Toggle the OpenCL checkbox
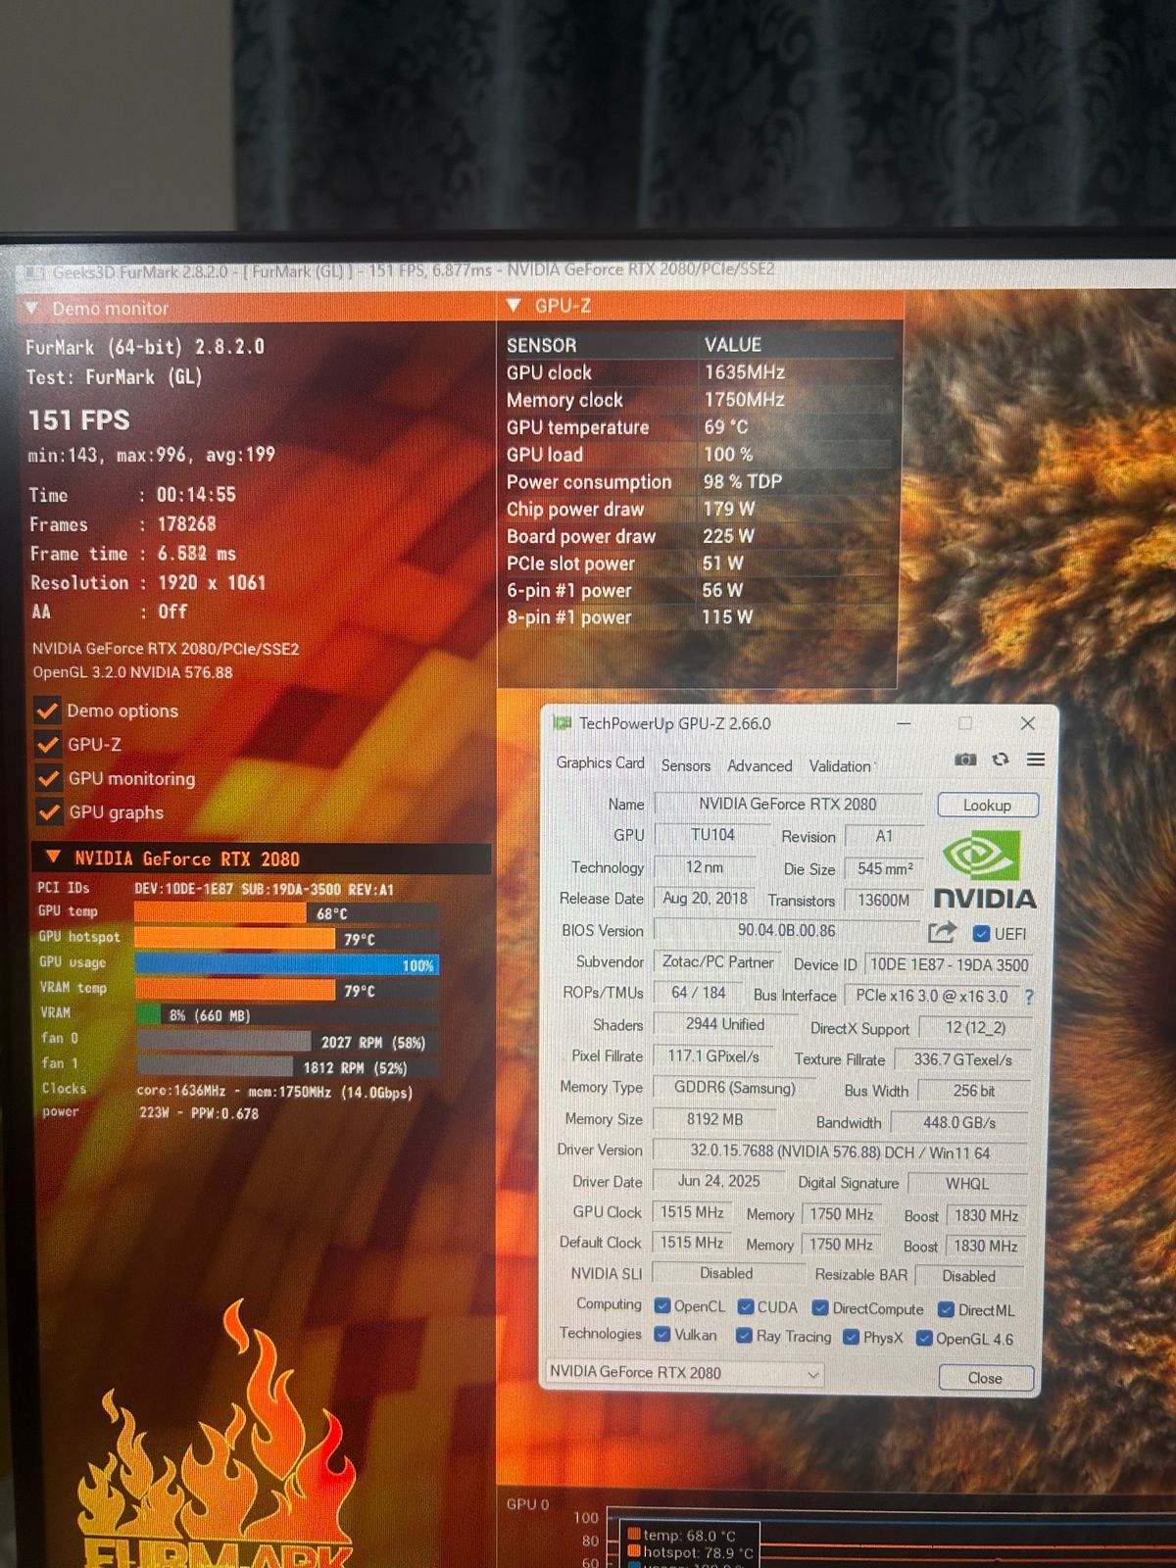 pyautogui.click(x=662, y=1305)
